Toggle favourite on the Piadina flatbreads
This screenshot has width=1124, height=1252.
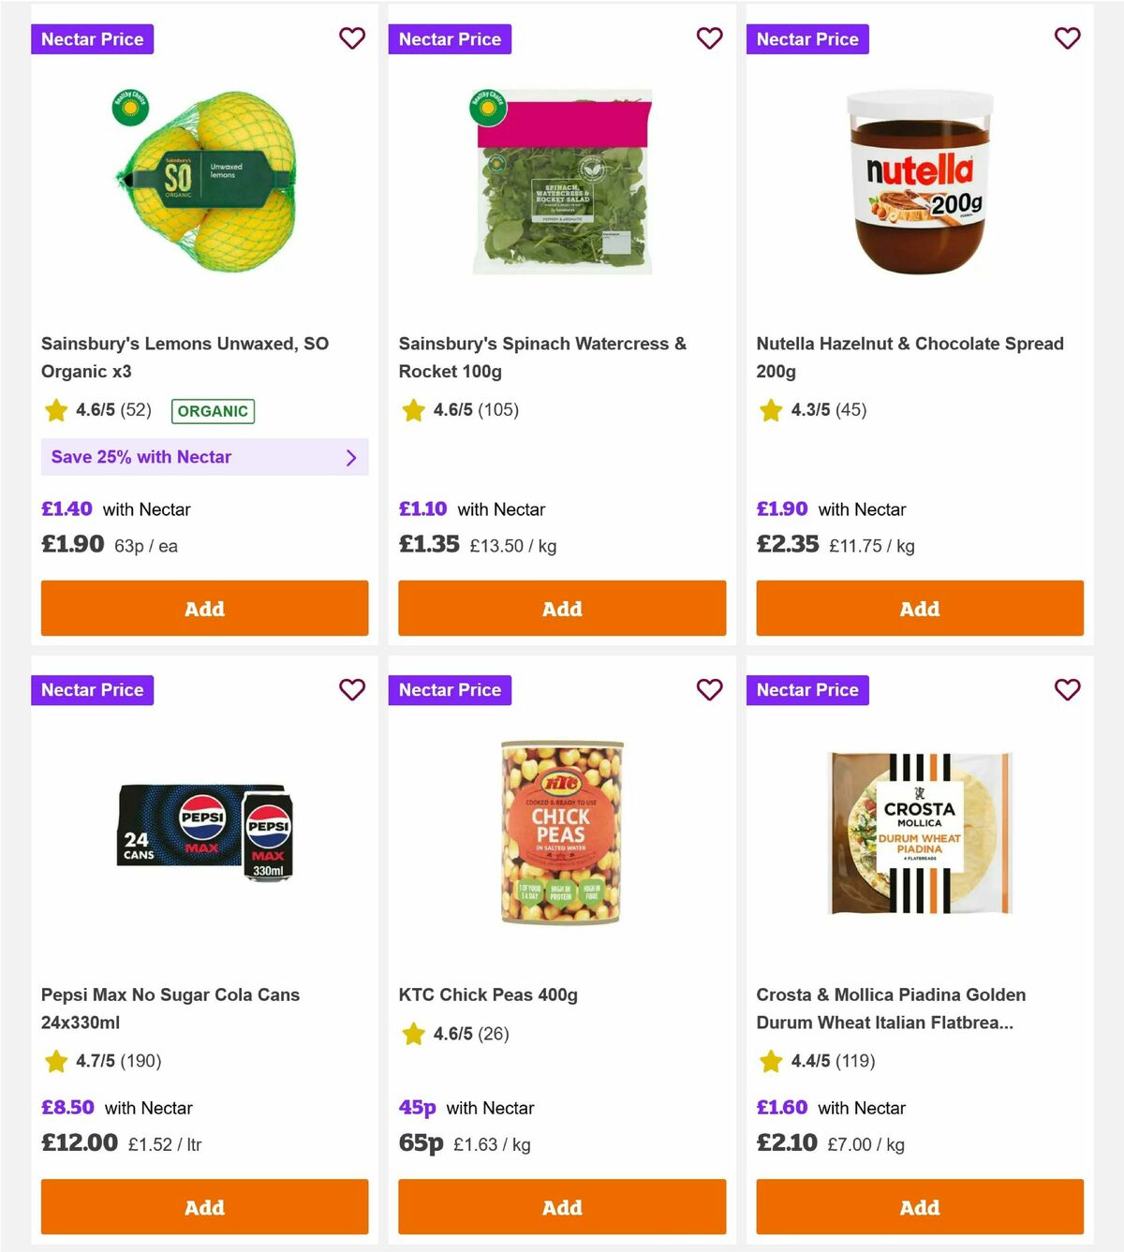pos(1067,689)
